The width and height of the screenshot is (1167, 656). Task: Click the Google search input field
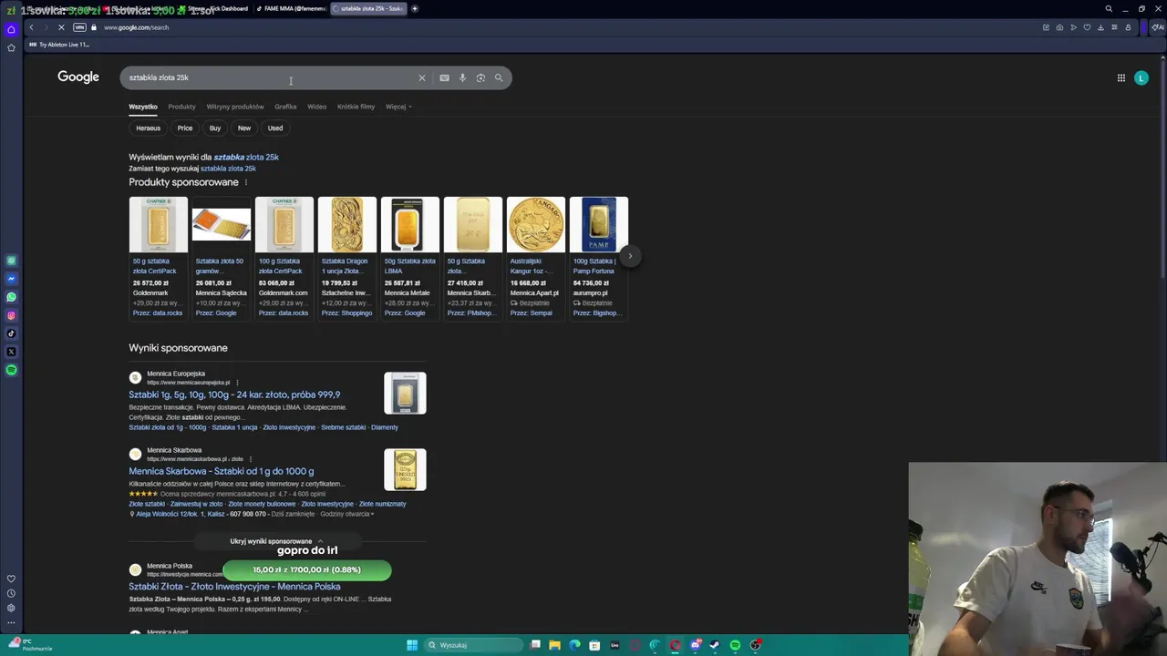click(269, 77)
